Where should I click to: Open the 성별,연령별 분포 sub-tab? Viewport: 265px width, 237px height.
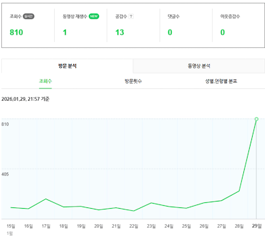221,81
